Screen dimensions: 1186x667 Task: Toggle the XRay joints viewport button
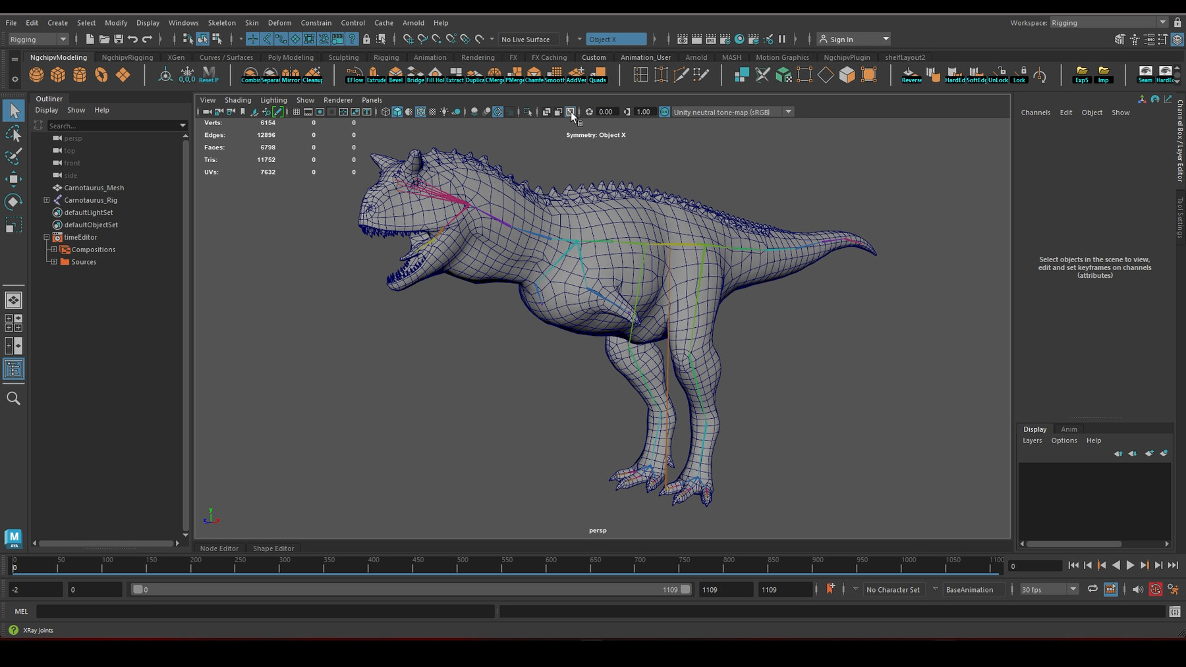coord(570,112)
